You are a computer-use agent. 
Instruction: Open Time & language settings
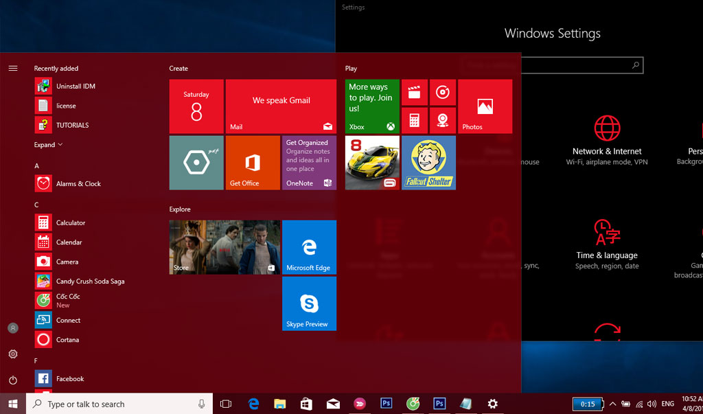tap(607, 245)
